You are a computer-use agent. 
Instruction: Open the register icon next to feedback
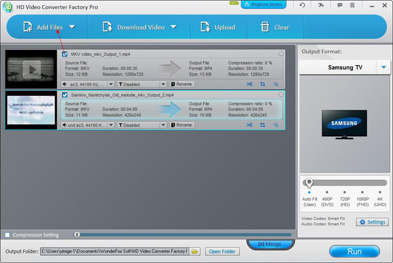point(353,5)
